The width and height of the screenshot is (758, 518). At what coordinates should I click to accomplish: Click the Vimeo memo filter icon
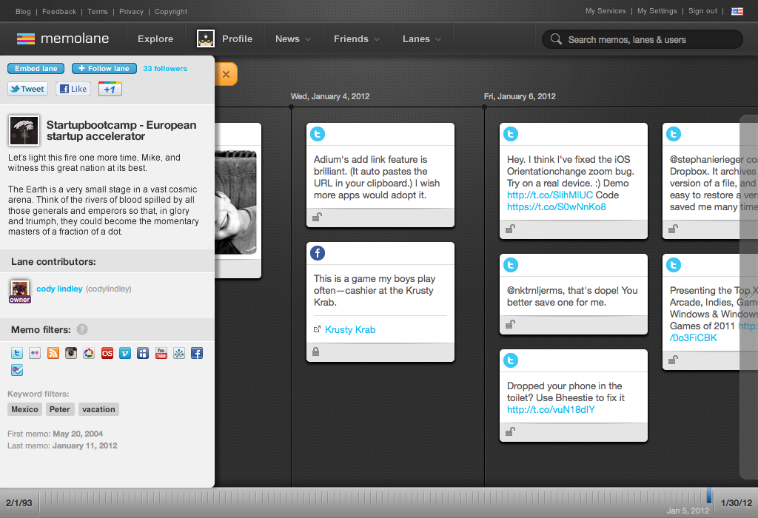[125, 354]
